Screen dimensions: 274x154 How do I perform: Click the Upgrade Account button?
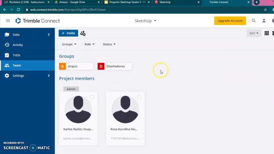point(230,21)
